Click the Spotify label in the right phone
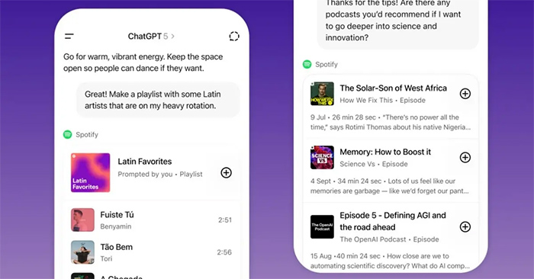Screen dimensions: 534x279 pos(327,64)
